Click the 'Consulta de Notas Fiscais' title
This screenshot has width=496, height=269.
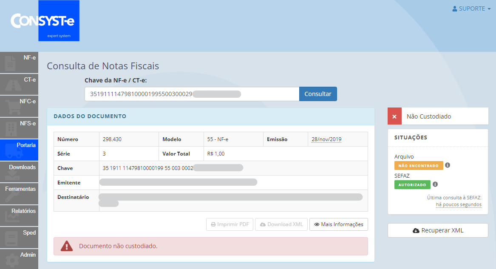[x=103, y=66]
